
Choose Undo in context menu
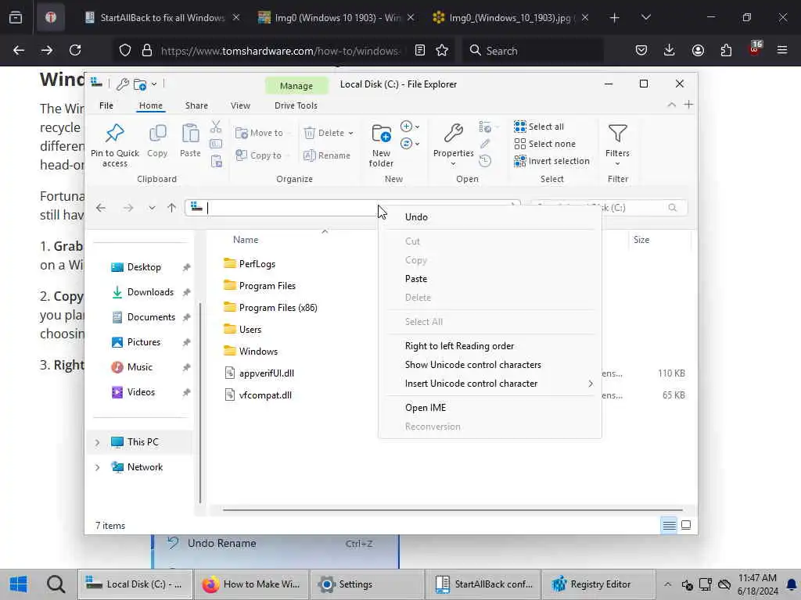click(x=490, y=217)
